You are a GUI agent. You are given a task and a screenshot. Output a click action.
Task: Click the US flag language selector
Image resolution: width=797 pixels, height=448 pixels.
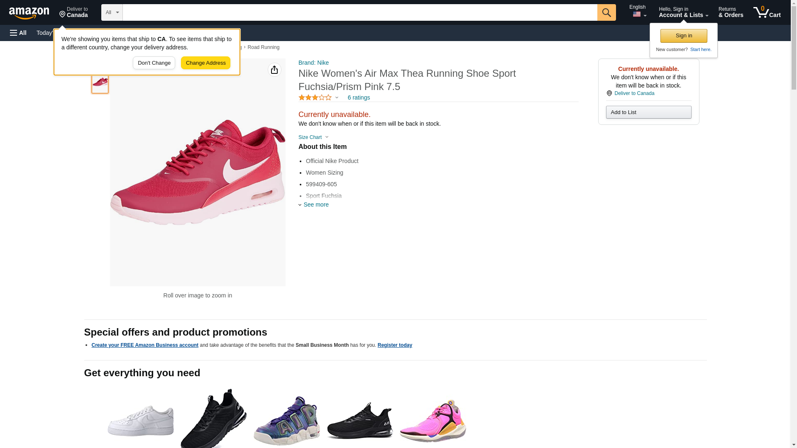(638, 15)
